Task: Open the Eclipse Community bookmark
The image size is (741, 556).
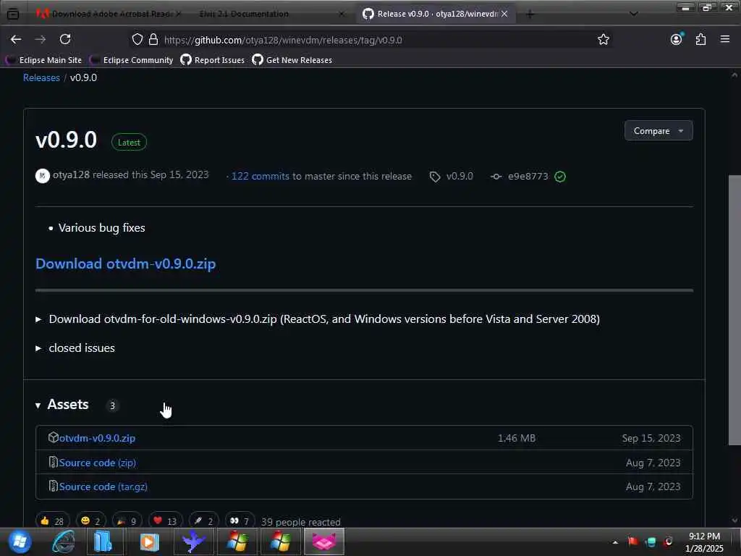Action: tap(132, 60)
